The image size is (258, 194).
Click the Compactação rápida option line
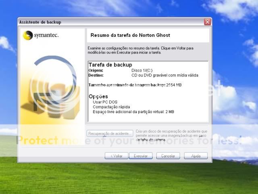[111, 107]
